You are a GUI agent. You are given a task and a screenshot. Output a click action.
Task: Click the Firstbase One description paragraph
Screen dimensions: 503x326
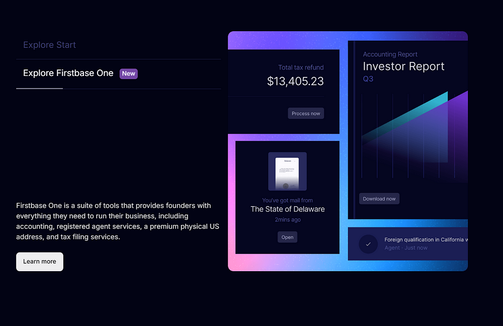118,221
